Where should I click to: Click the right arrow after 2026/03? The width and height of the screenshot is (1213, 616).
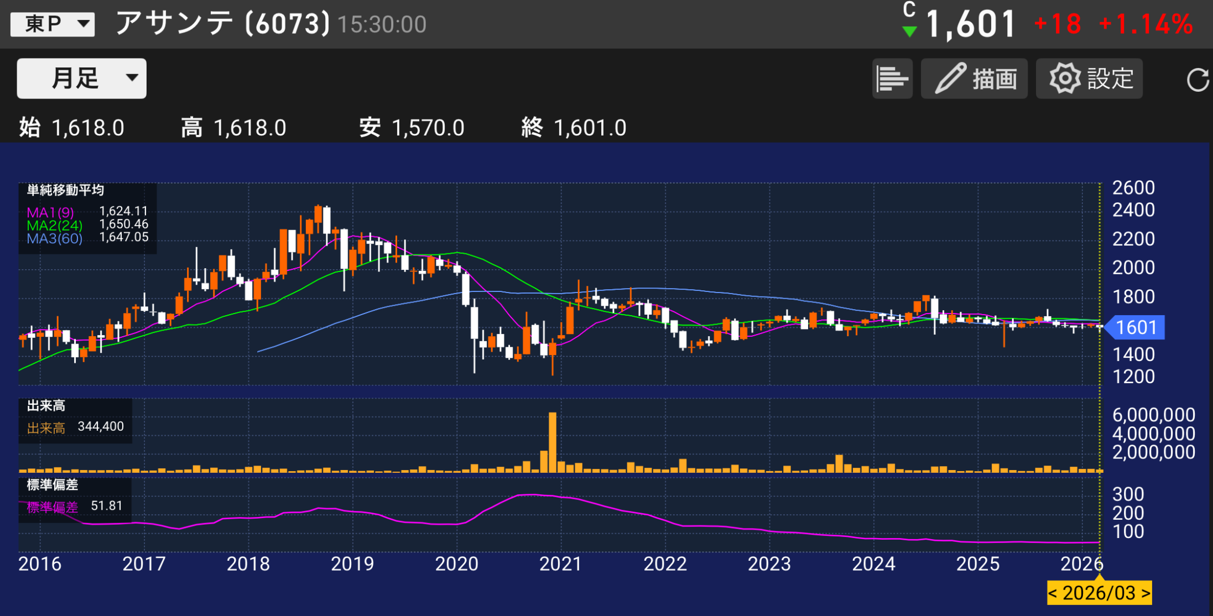tap(1146, 593)
